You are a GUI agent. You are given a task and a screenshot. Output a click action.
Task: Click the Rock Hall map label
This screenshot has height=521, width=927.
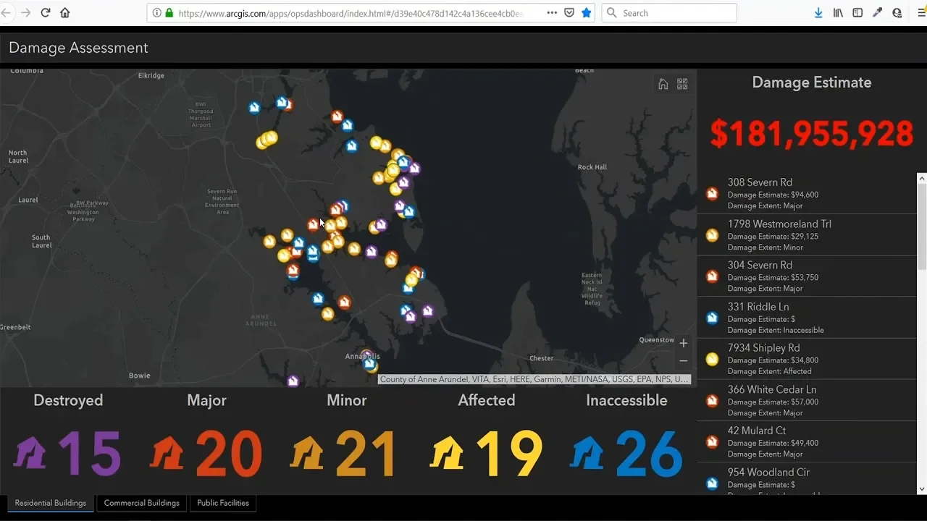pos(592,167)
